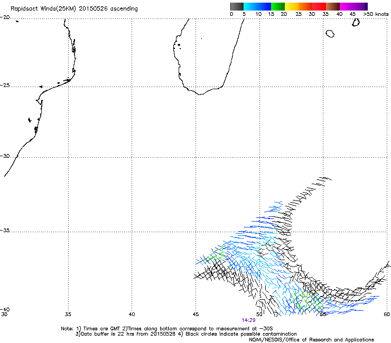This screenshot has width=391, height=343.
Task: Click the '-40' latitude axis label
Action: coord(5,309)
